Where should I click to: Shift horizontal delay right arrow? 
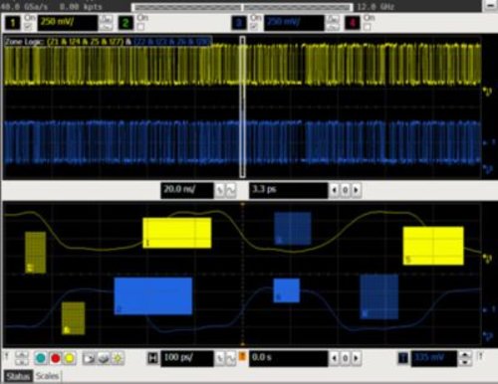pyautogui.click(x=357, y=358)
